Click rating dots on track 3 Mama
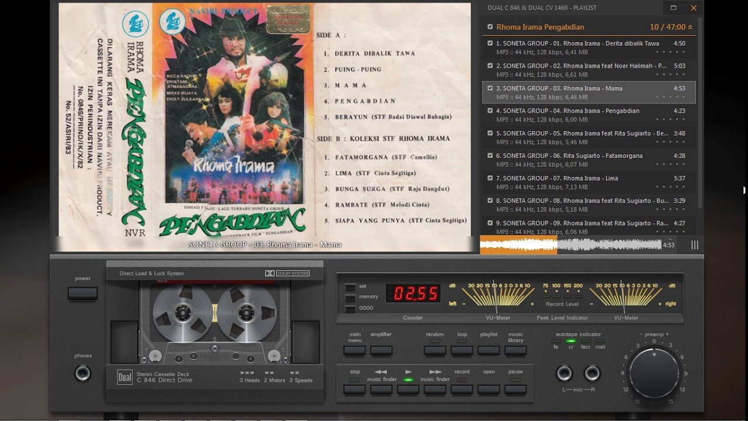The height and width of the screenshot is (421, 748). (x=670, y=97)
